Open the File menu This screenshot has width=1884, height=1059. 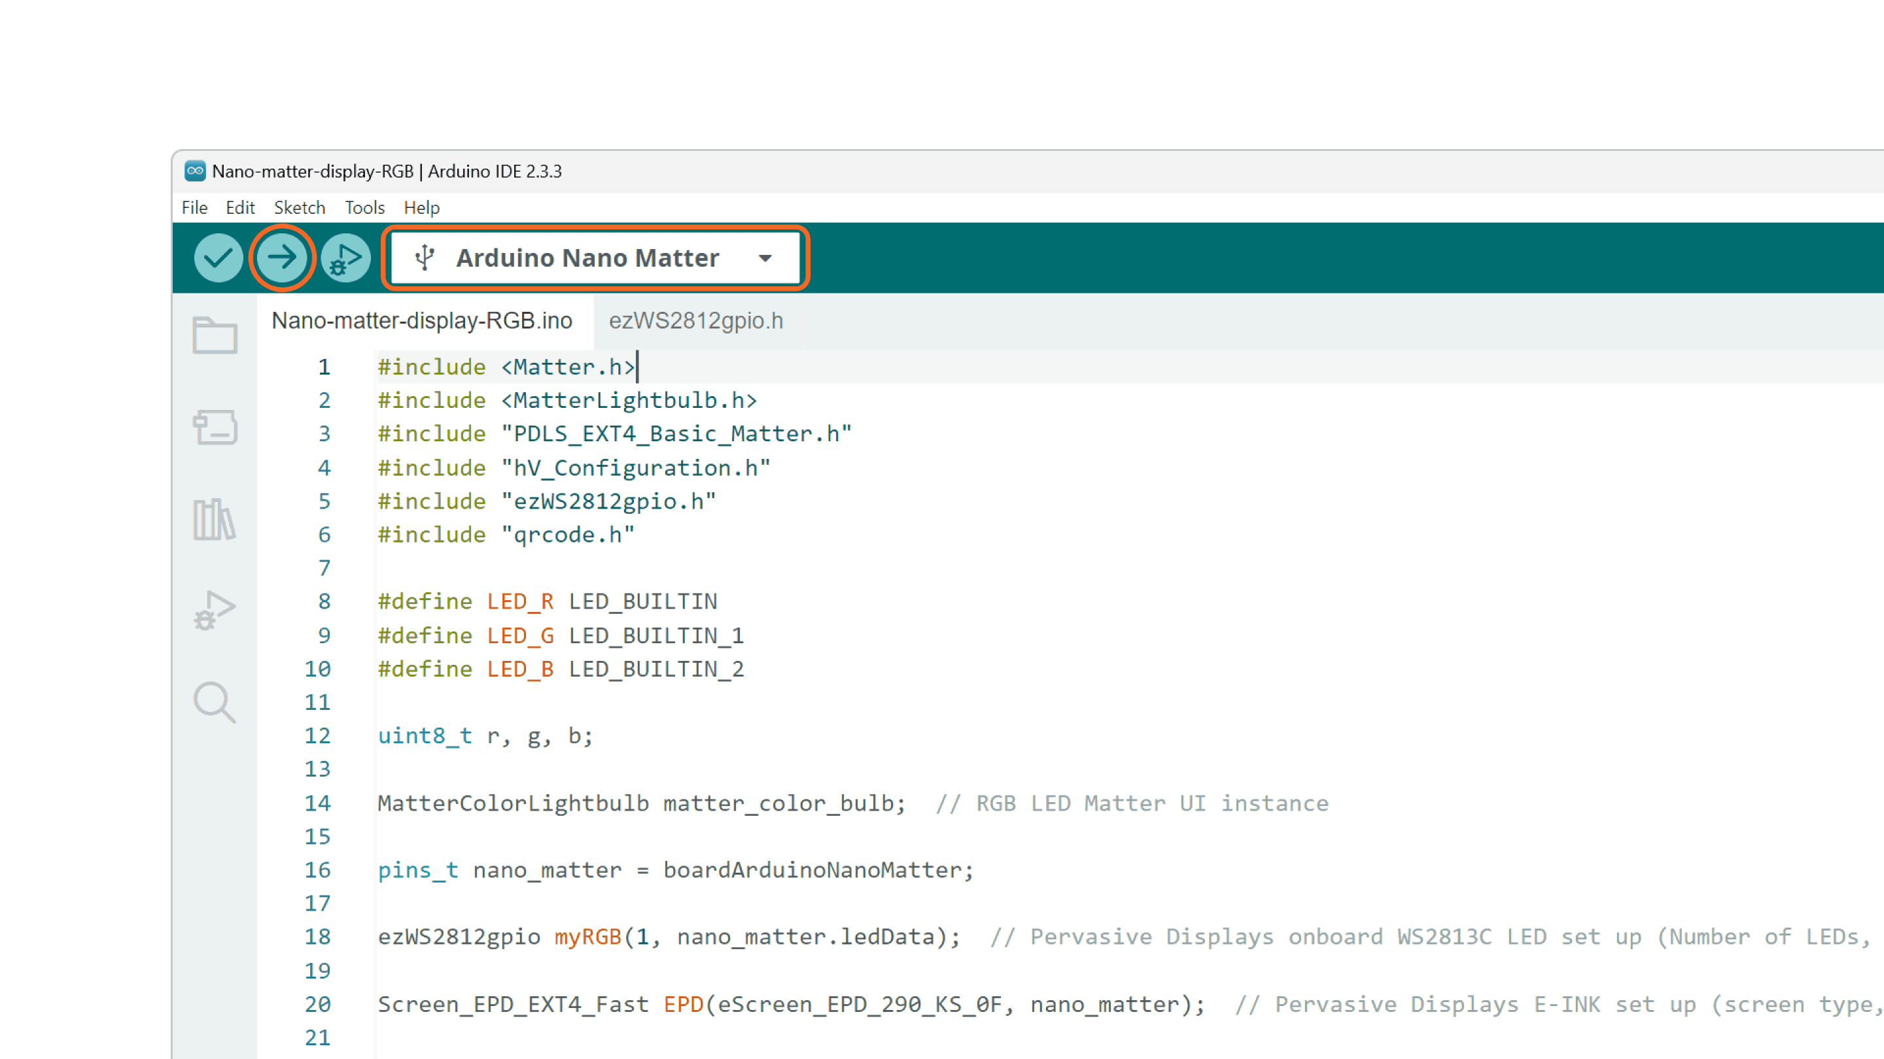click(194, 208)
